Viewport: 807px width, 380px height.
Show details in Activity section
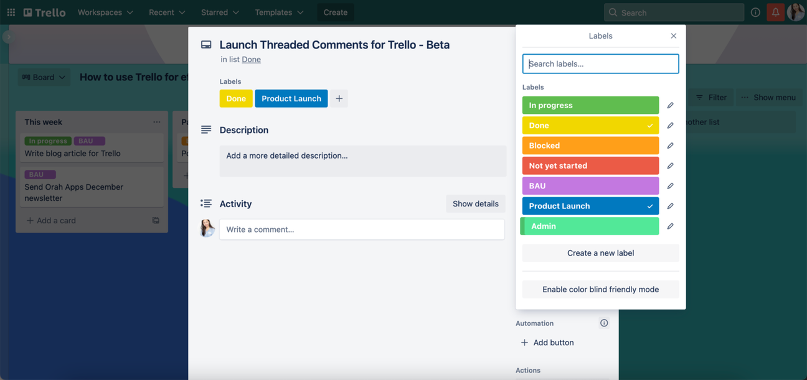[x=476, y=204]
